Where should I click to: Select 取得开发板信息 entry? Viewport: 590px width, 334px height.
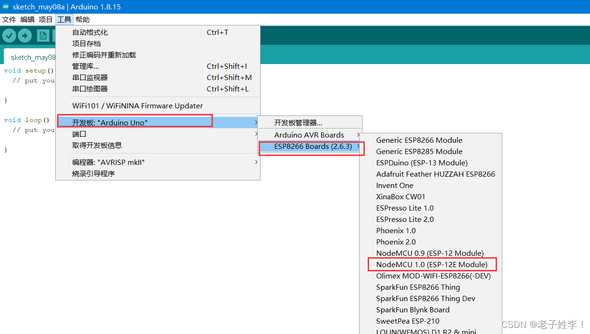pos(158,145)
